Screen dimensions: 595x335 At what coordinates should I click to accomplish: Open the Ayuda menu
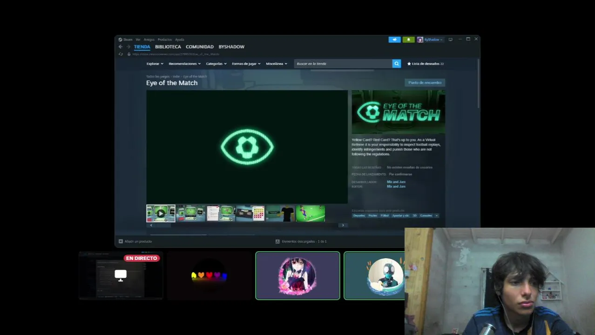pyautogui.click(x=180, y=40)
